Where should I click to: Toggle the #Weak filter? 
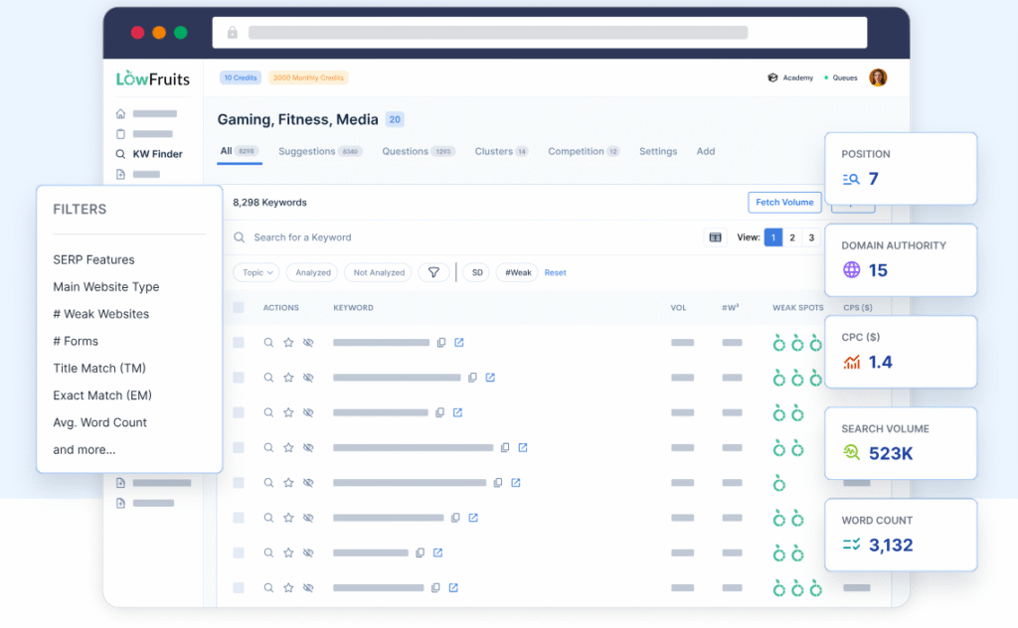tap(517, 272)
